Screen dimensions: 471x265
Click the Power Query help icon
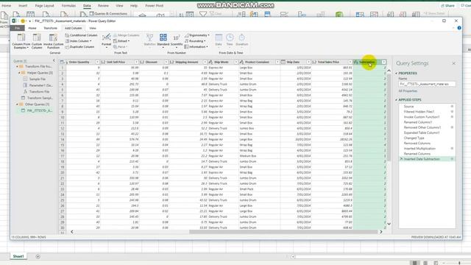(x=459, y=28)
